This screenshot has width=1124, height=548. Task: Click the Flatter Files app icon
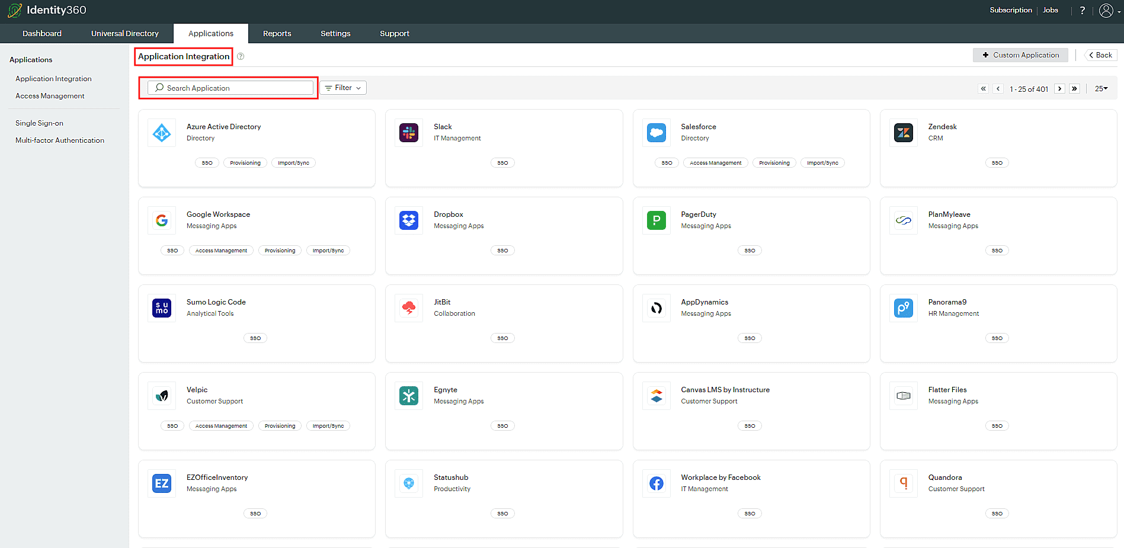tap(904, 396)
